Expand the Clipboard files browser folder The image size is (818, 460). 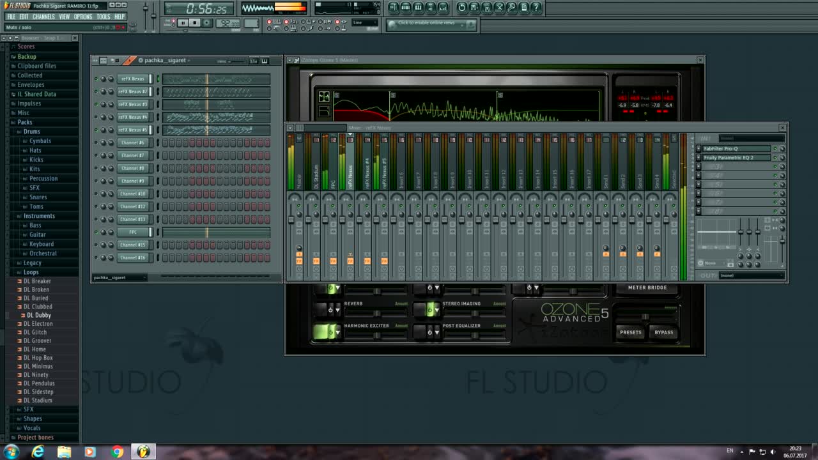click(36, 66)
